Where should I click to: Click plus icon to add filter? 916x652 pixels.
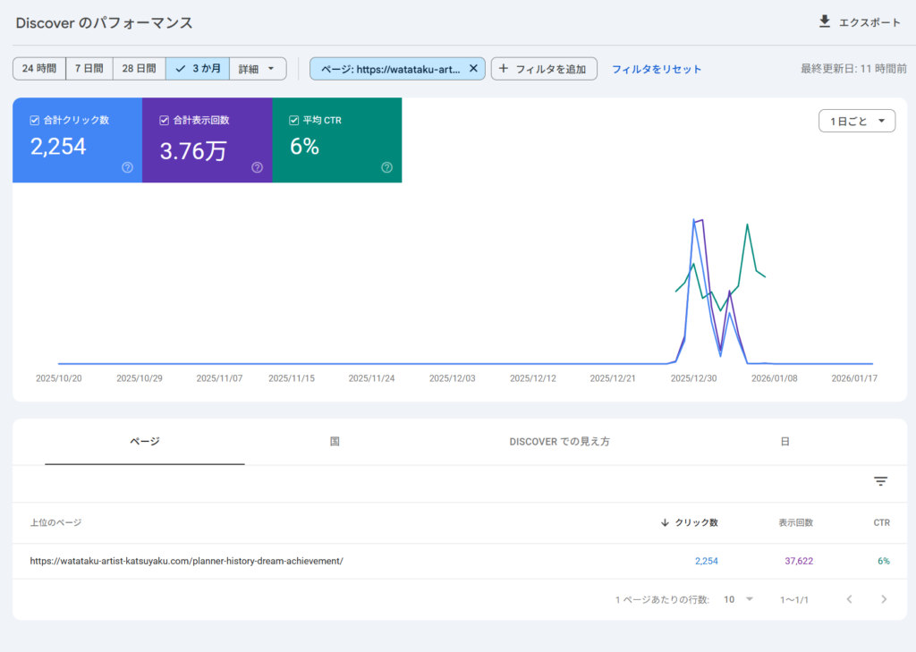pyautogui.click(x=504, y=68)
